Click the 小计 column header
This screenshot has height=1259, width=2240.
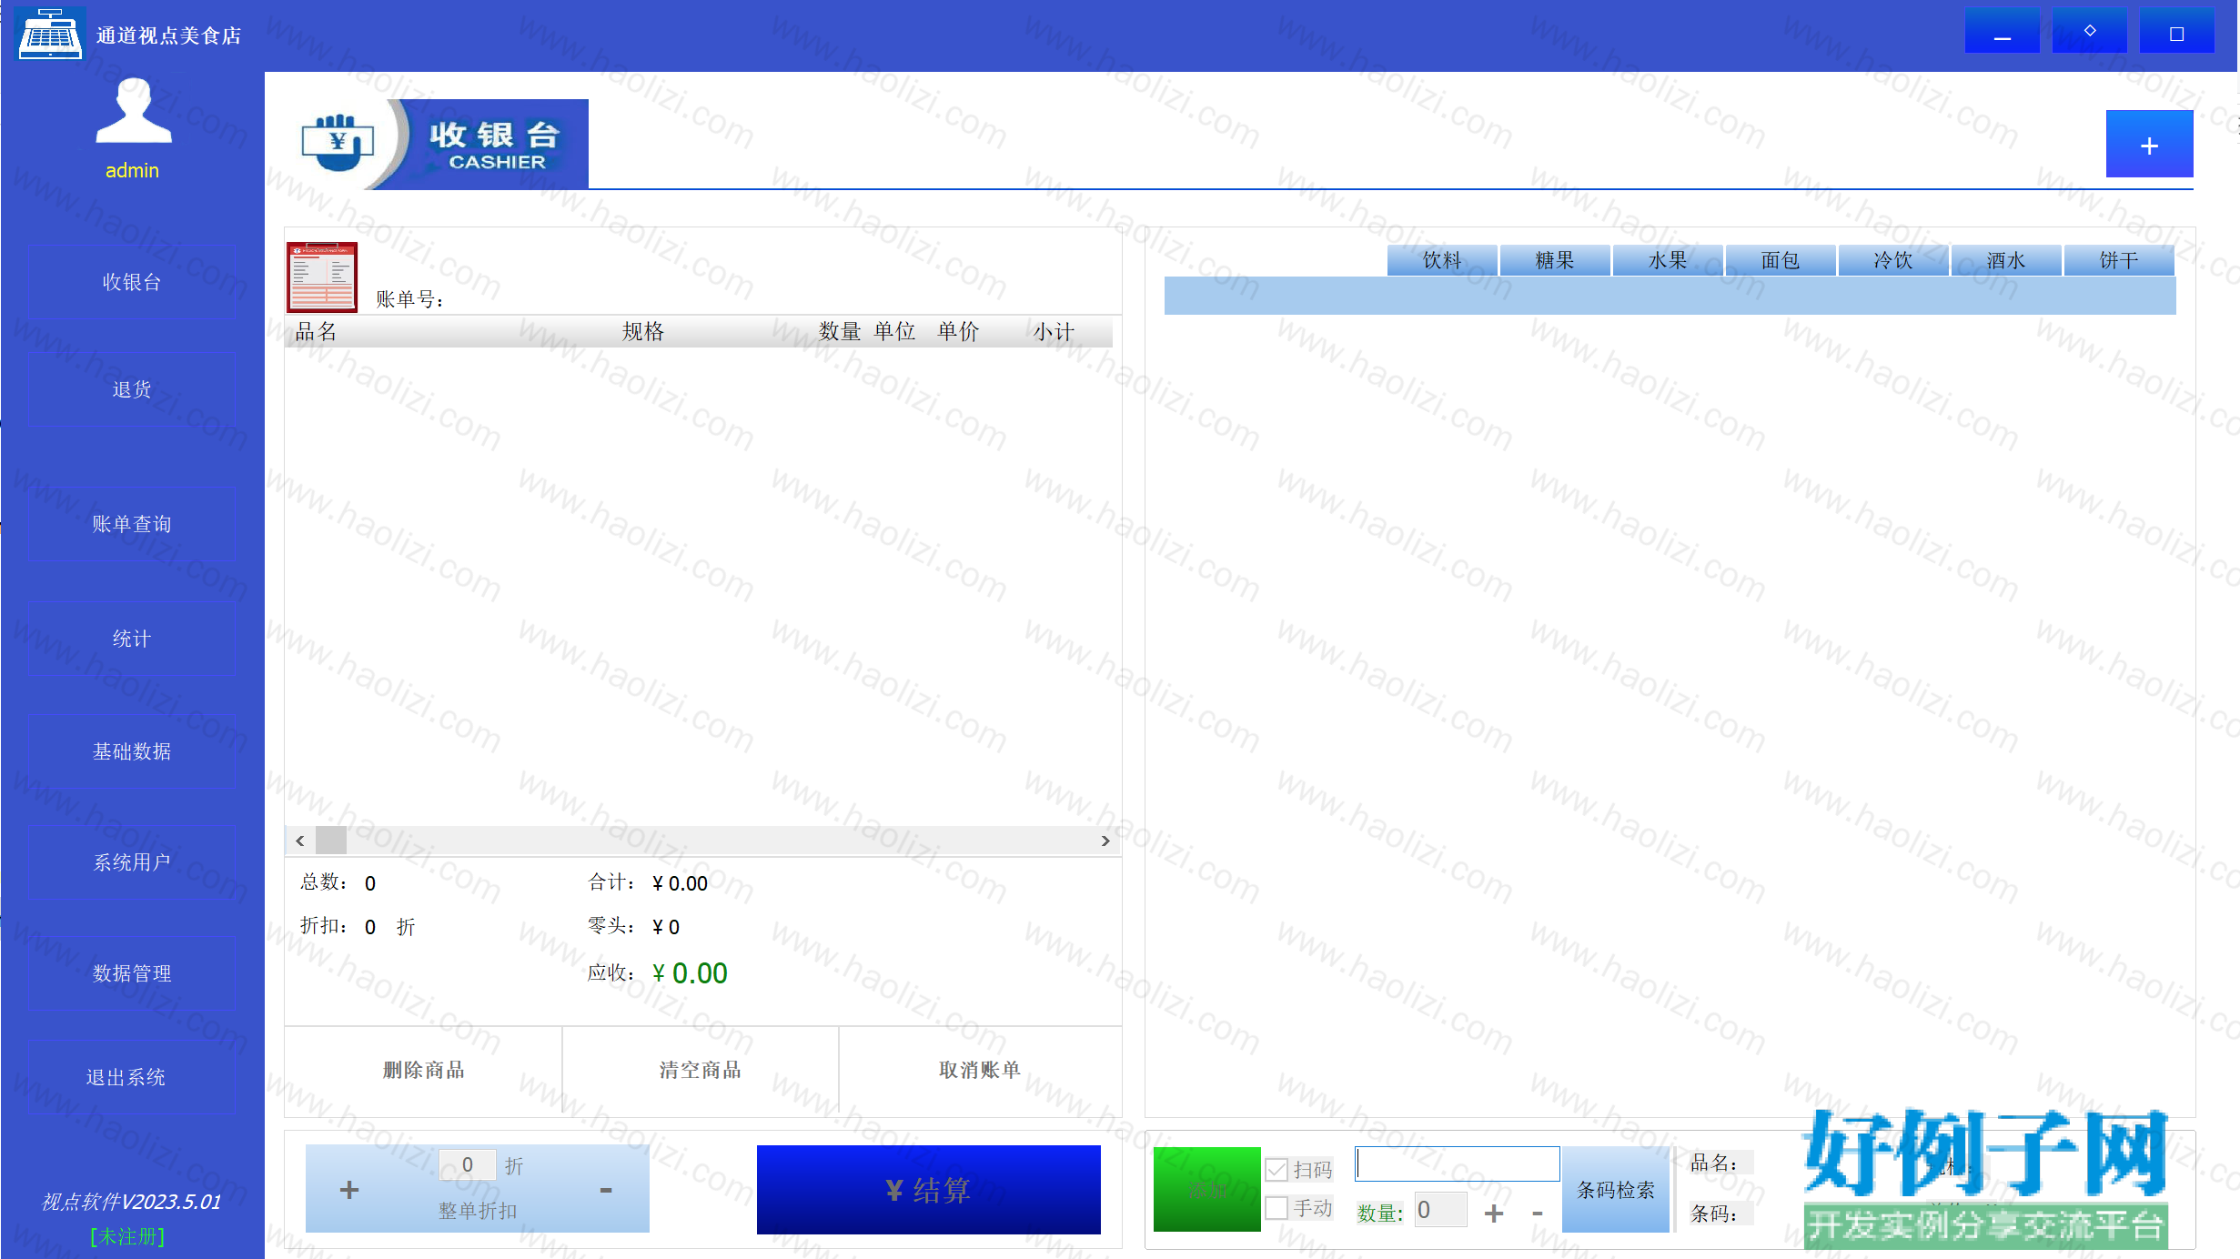click(x=1054, y=331)
